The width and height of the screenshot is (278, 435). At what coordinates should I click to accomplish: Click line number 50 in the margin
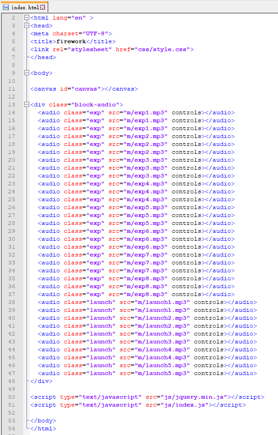pos(12,397)
